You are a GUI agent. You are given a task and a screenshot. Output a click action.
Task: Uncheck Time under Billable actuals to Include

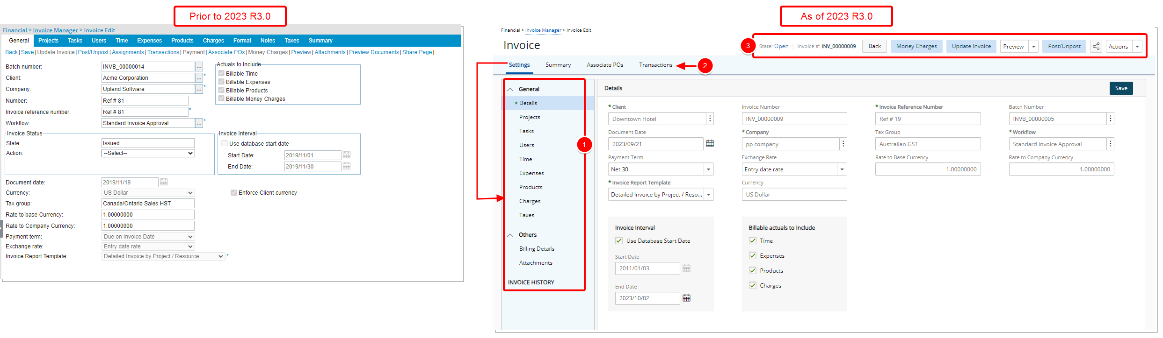point(753,241)
